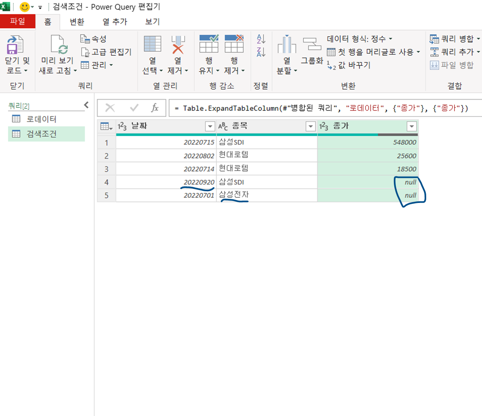
Task: Select 삼성전자 cell in 종목 column
Action: 267,195
